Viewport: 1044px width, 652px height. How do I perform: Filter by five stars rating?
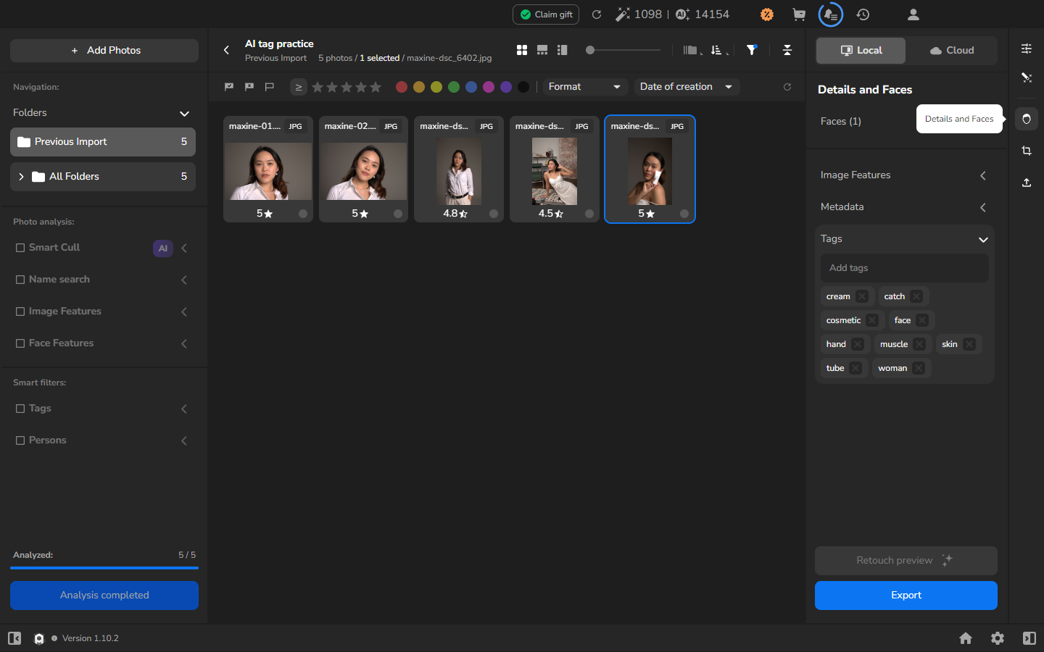[376, 87]
